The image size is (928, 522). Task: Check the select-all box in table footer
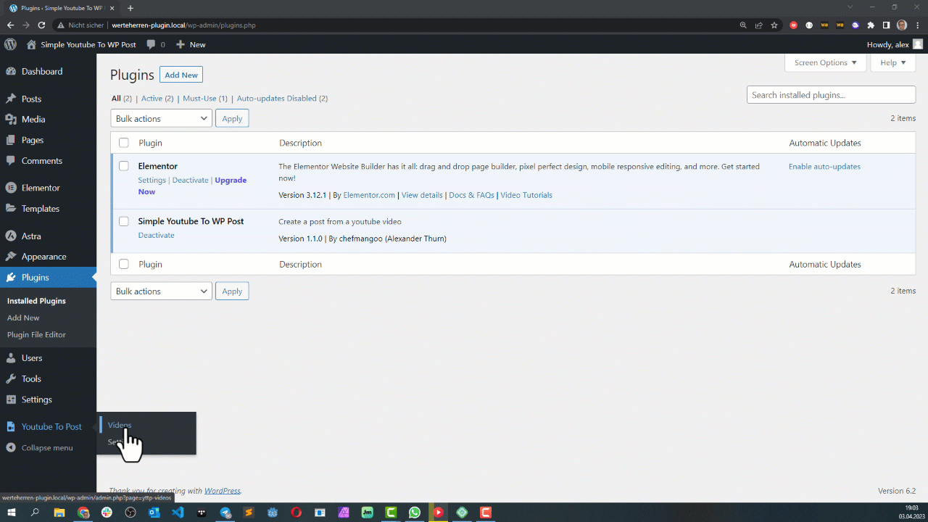[x=124, y=264]
